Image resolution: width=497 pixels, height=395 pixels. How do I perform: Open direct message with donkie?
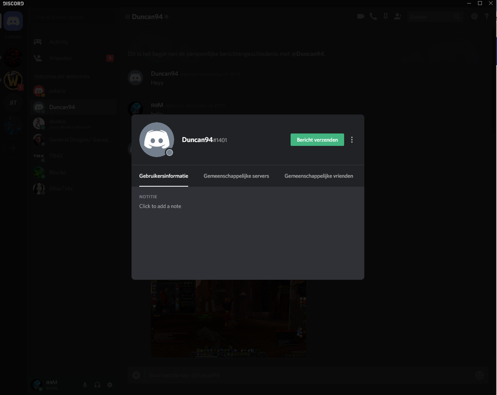73,123
